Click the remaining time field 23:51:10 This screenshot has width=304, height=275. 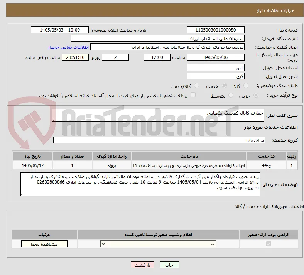coord(75,57)
